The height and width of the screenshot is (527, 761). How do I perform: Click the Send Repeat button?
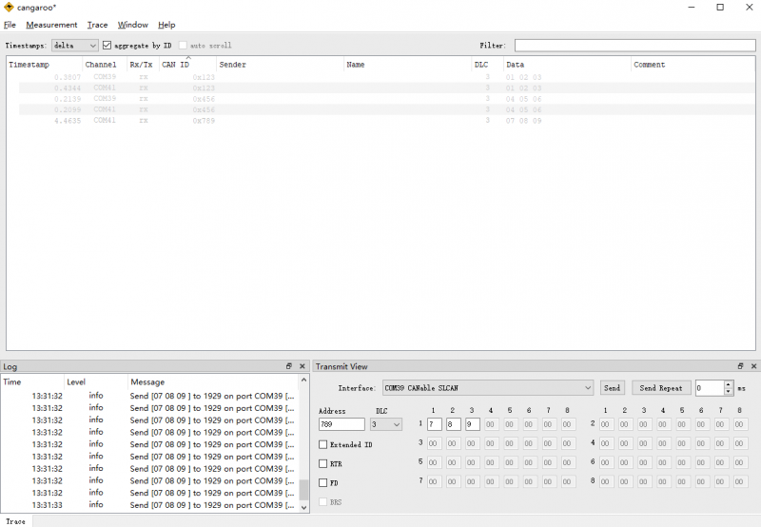tap(661, 388)
